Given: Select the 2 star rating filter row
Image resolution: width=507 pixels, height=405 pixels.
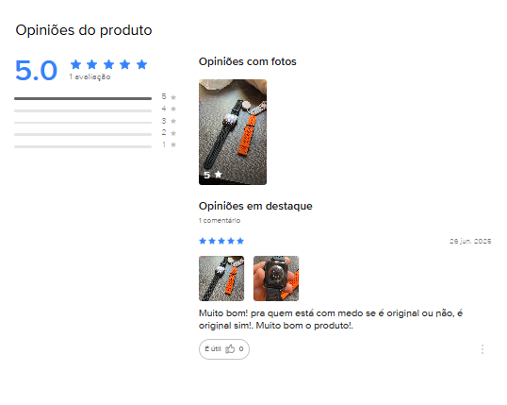Looking at the screenshot, I should click(95, 133).
